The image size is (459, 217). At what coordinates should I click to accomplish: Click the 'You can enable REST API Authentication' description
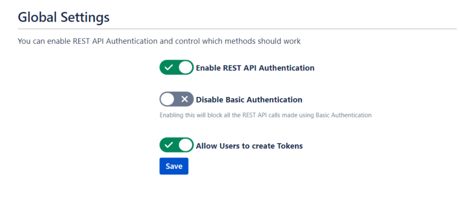point(159,41)
